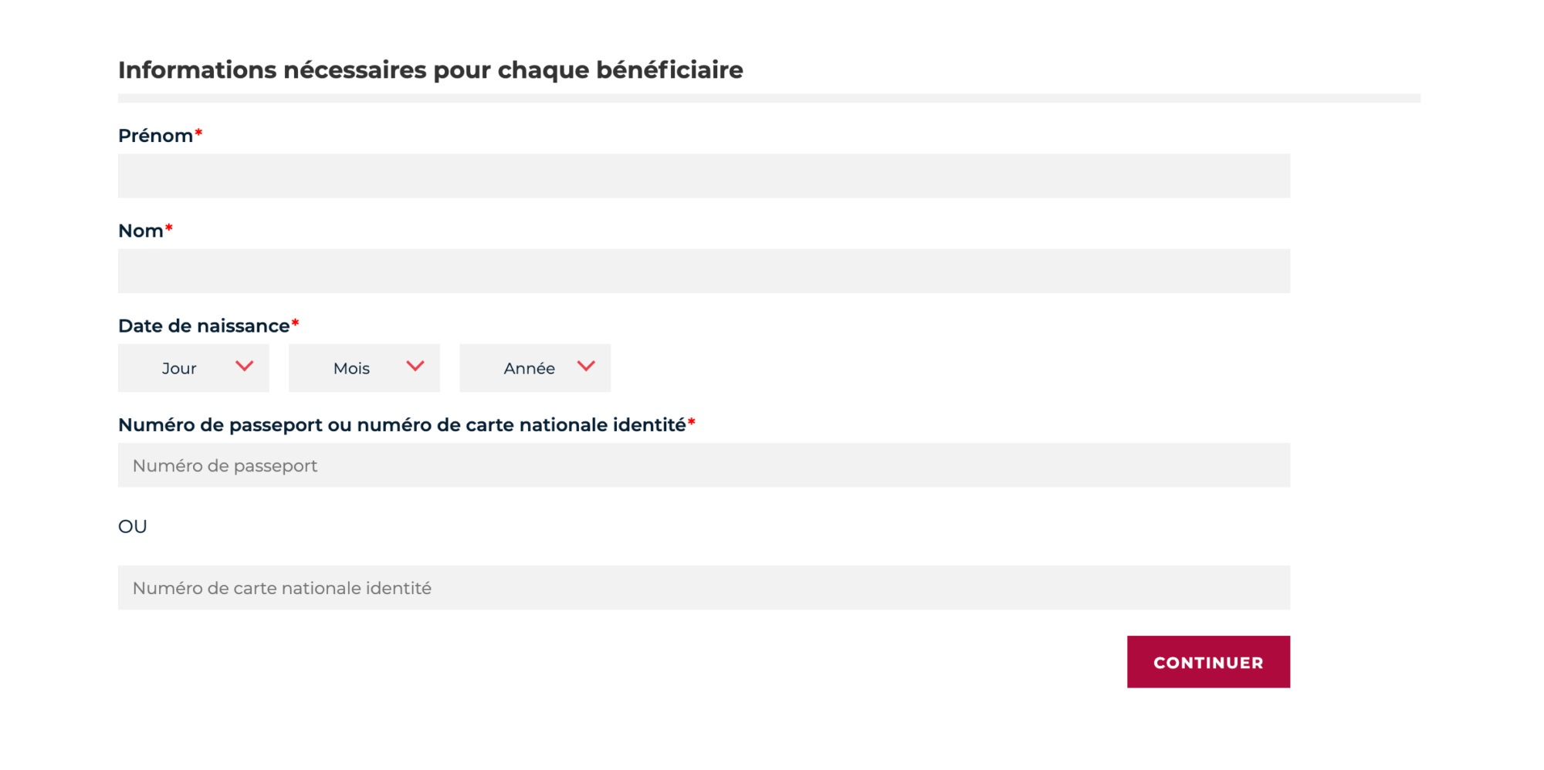Expand the Année year dropdown
This screenshot has height=770, width=1544.
tap(535, 368)
